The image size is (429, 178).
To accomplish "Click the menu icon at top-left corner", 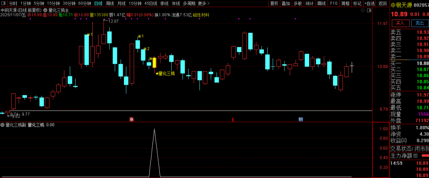I will tap(4, 3).
